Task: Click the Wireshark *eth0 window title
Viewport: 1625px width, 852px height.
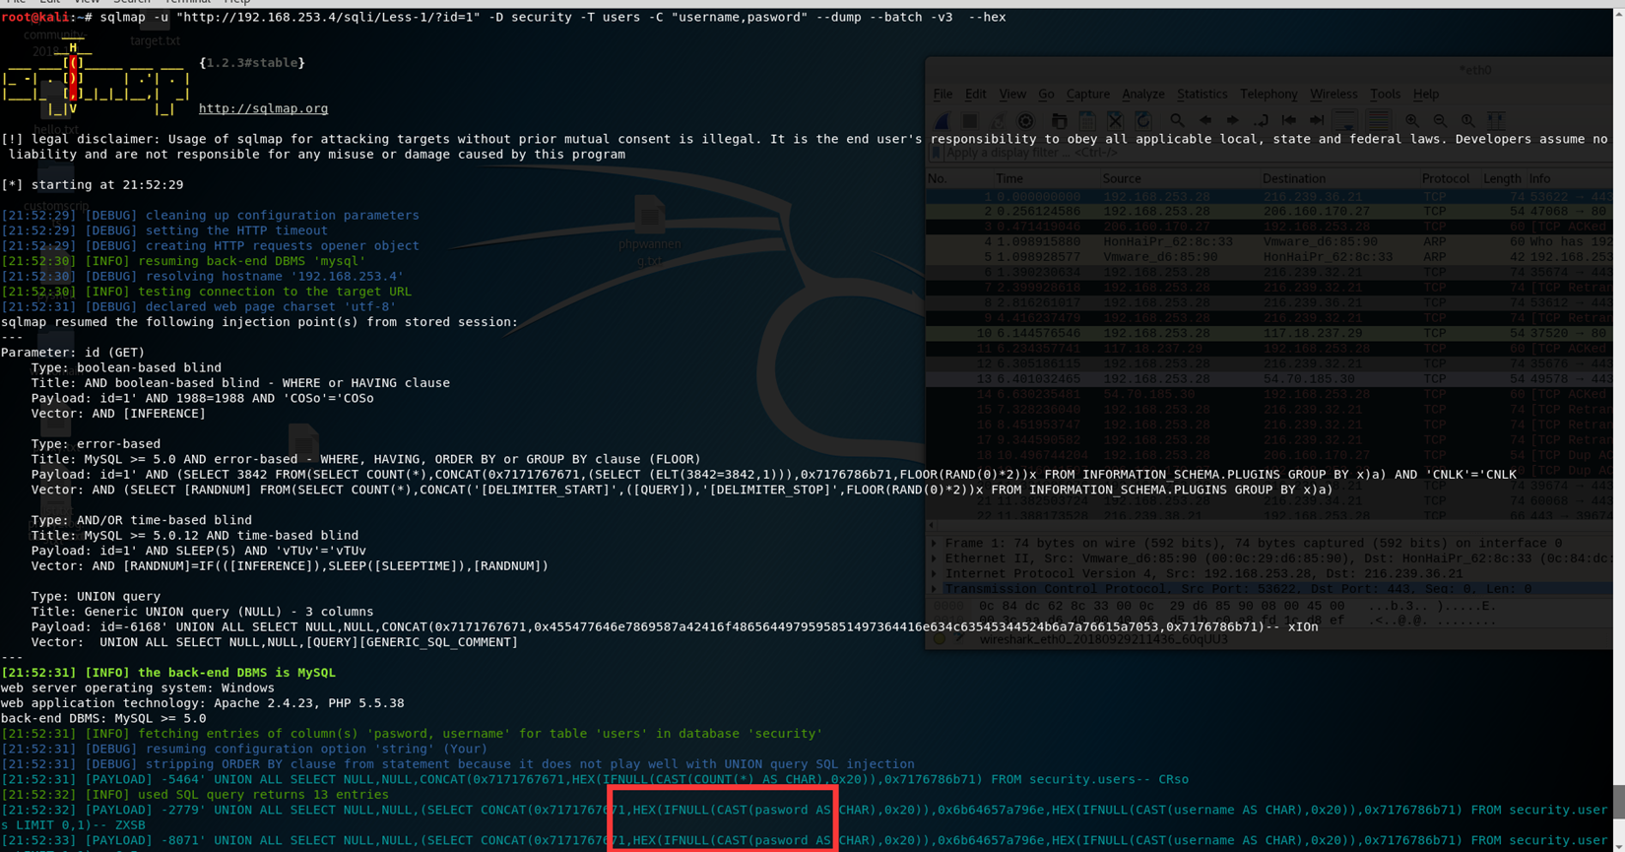Action: (1475, 71)
